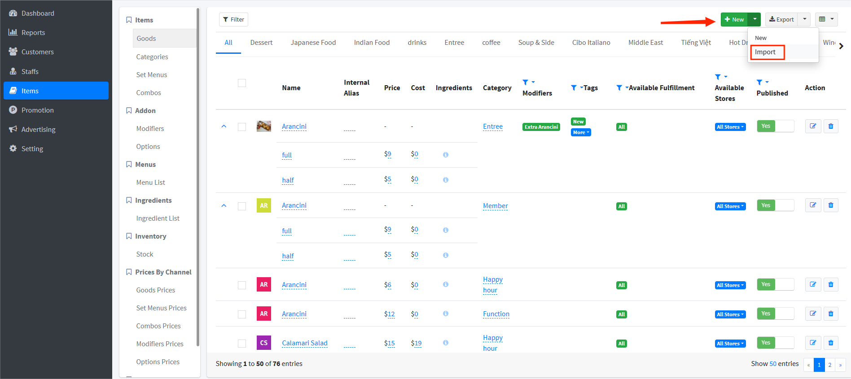
Task: Select the Member Arancini row checkbox
Action: (242, 206)
